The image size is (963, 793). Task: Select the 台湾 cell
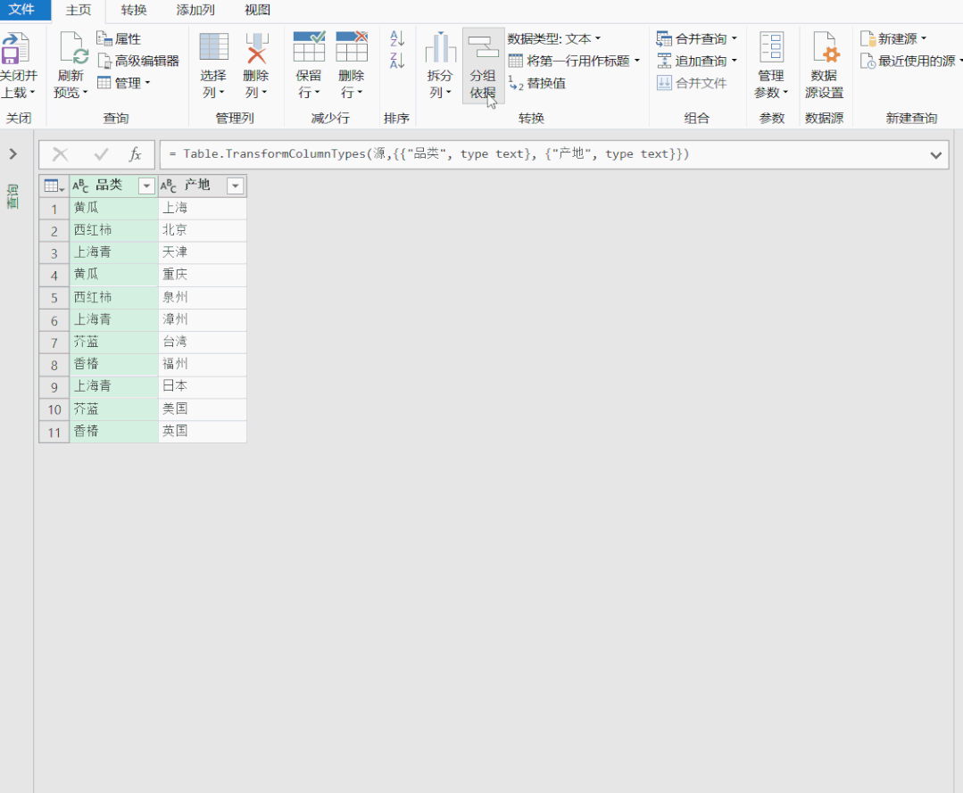(x=202, y=342)
